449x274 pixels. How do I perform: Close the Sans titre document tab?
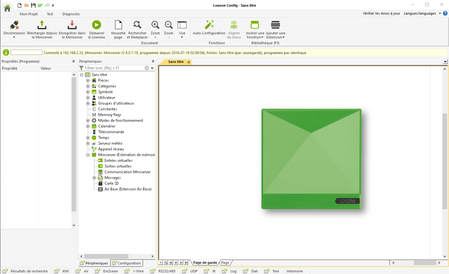coord(189,62)
